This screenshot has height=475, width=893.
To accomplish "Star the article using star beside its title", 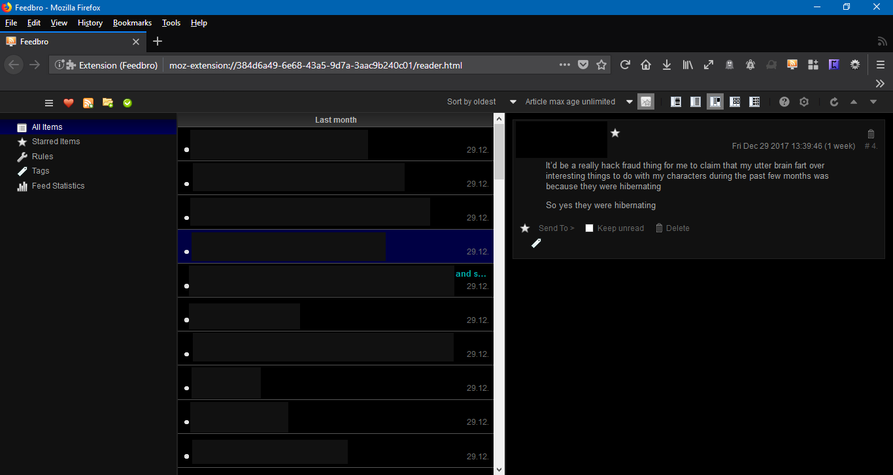I will click(615, 133).
